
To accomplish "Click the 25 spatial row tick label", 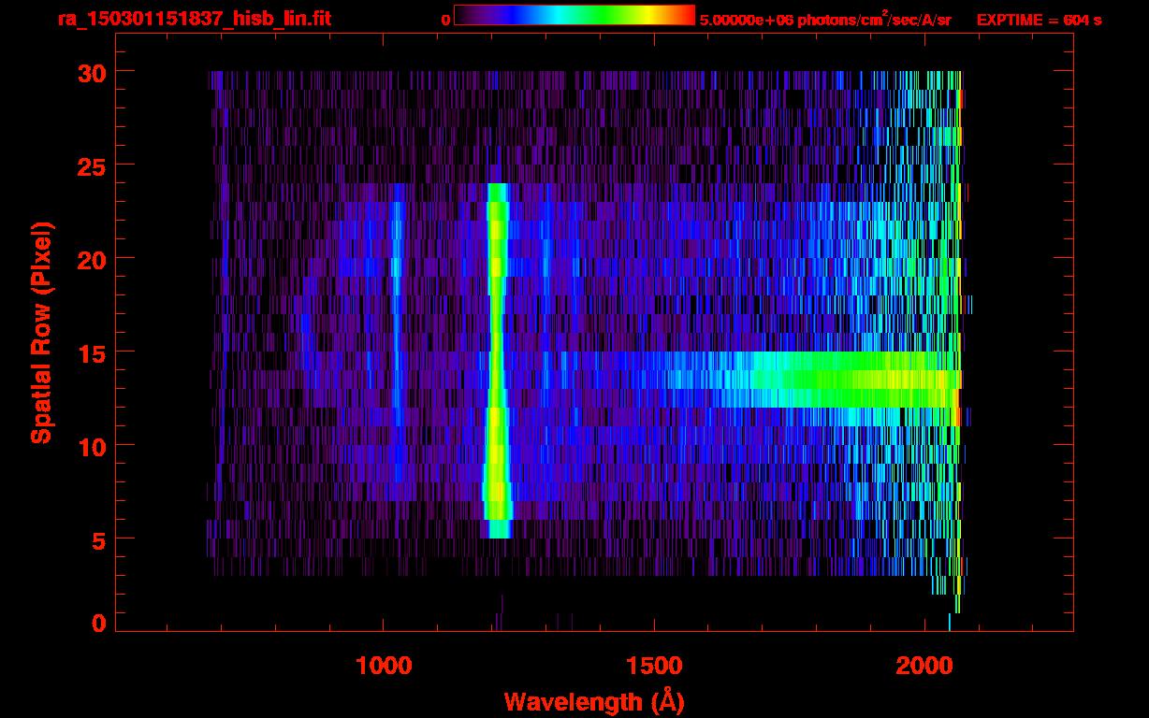I will (x=93, y=165).
